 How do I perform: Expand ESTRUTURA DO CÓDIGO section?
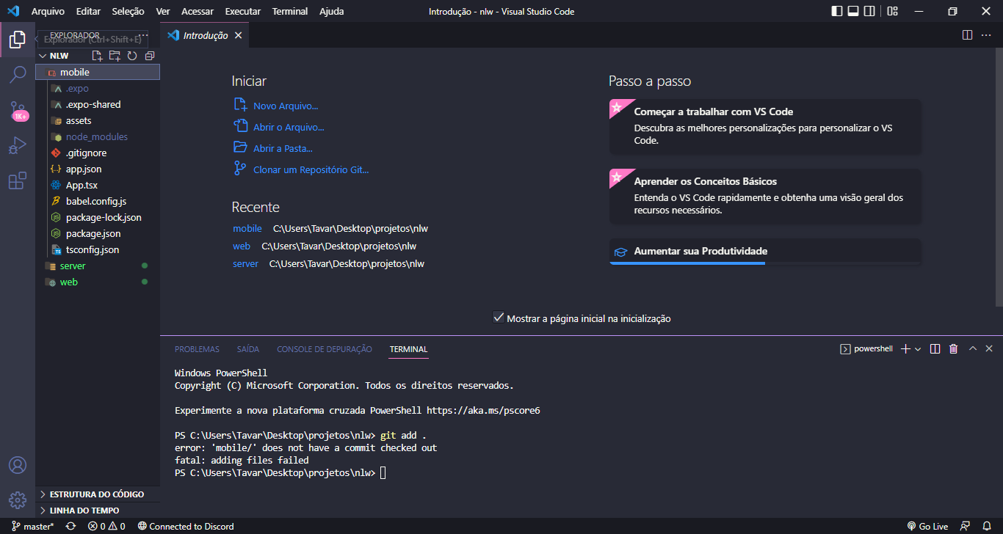[x=98, y=494]
